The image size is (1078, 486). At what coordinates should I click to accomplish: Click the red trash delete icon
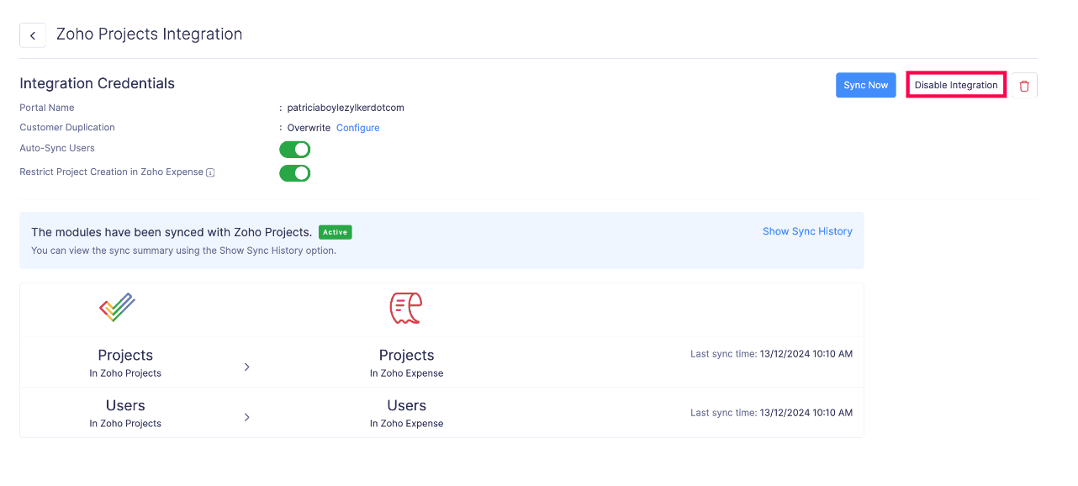coord(1023,85)
